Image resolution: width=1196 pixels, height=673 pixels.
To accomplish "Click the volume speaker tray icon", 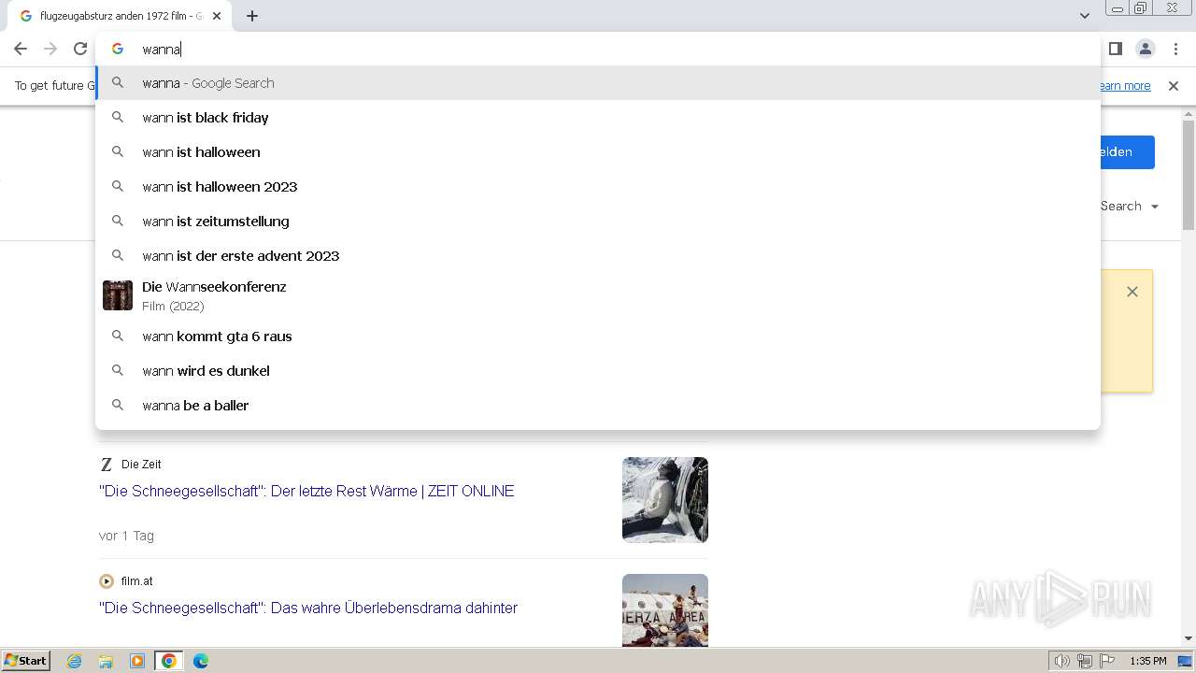I will [x=1062, y=661].
